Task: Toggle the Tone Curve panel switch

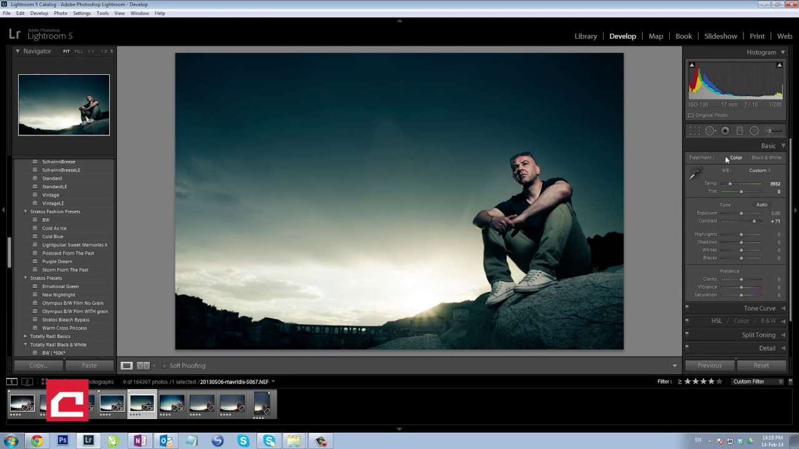Action: (x=687, y=307)
